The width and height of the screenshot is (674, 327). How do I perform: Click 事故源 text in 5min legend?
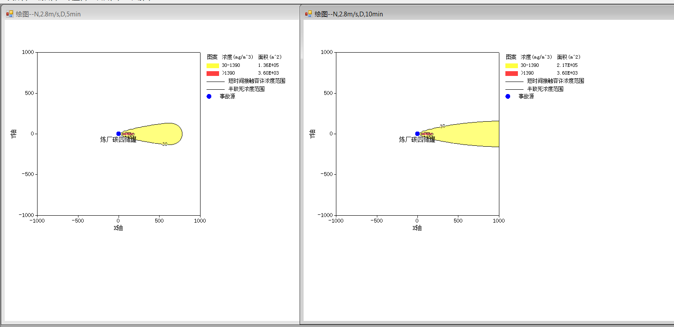click(227, 96)
